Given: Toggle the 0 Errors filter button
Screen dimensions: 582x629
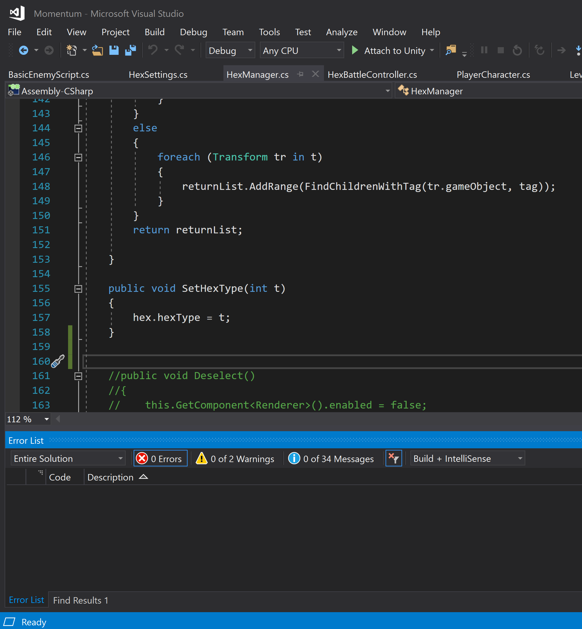Looking at the screenshot, I should 160,458.
